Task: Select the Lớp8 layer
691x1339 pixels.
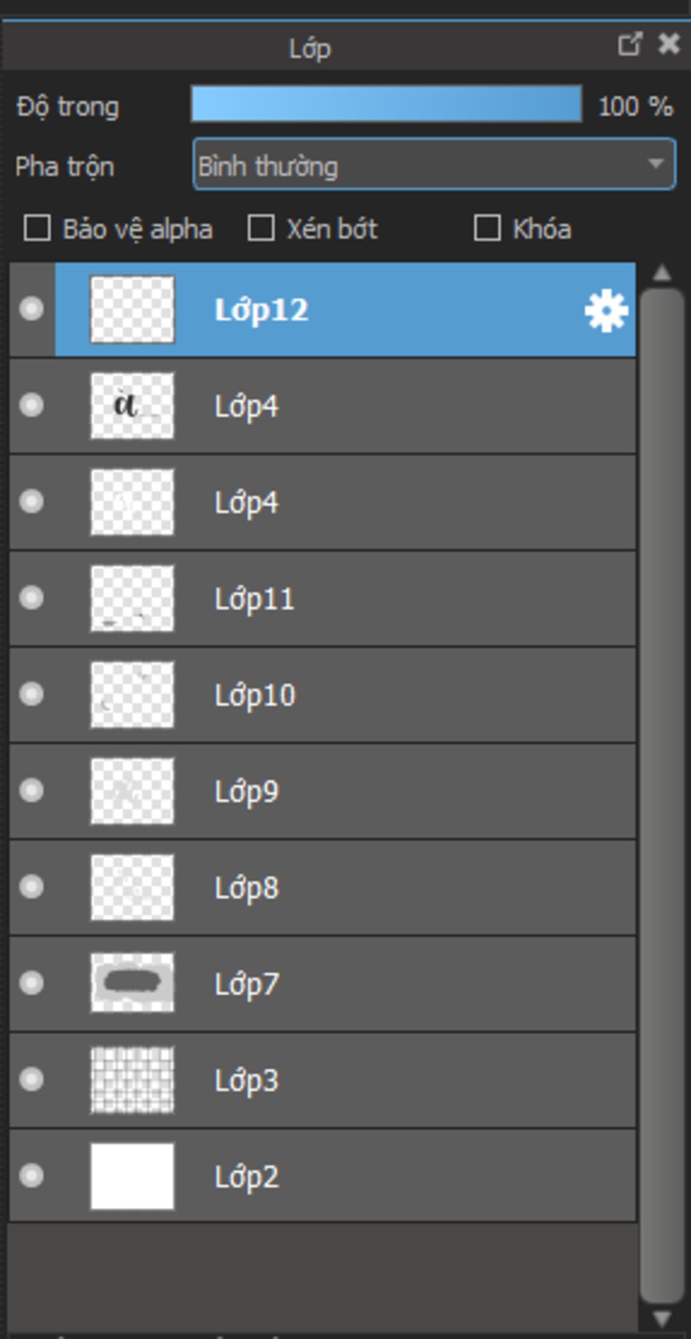Action: (x=323, y=887)
